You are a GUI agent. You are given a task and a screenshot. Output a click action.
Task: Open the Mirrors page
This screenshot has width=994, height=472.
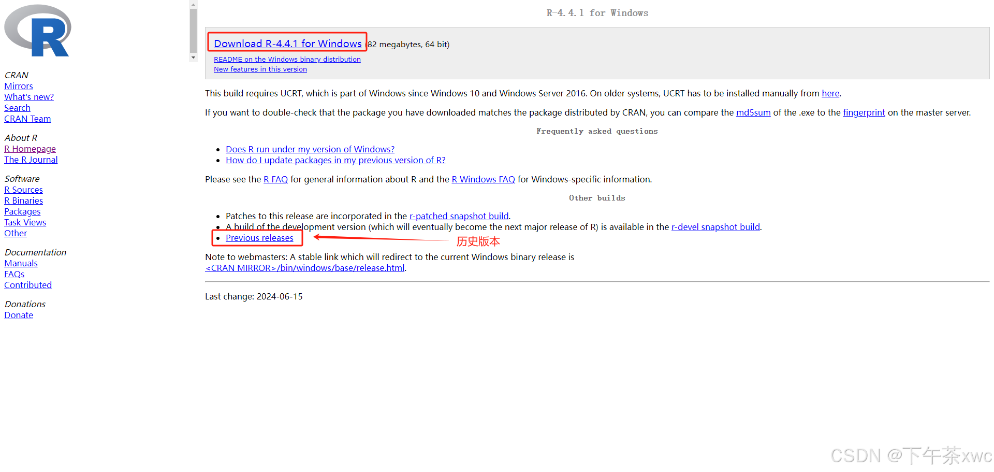click(18, 86)
